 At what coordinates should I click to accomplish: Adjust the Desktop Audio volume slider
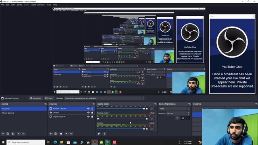click(121, 119)
